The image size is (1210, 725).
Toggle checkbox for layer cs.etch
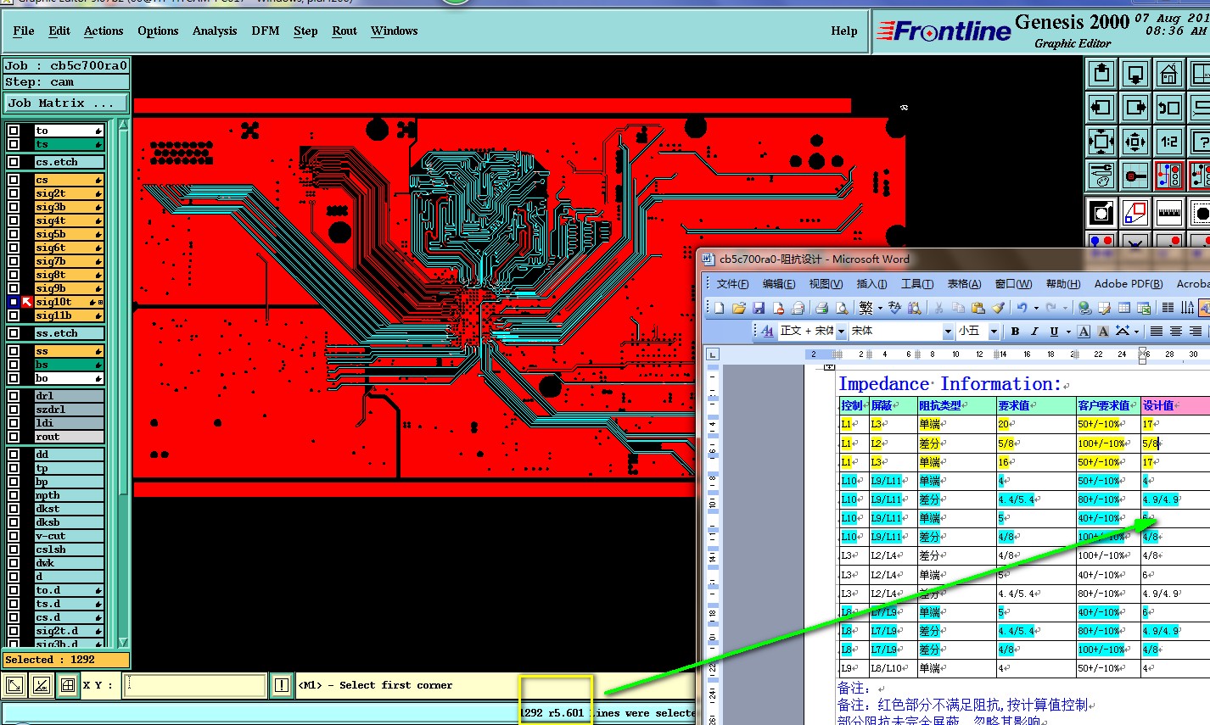pos(14,161)
